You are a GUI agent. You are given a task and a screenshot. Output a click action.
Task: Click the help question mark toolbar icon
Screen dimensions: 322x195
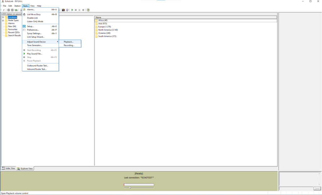click(88, 10)
